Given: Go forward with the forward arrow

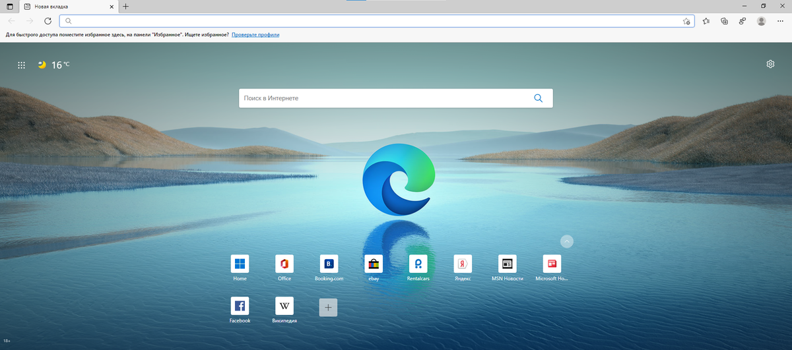Looking at the screenshot, I should click(x=30, y=21).
